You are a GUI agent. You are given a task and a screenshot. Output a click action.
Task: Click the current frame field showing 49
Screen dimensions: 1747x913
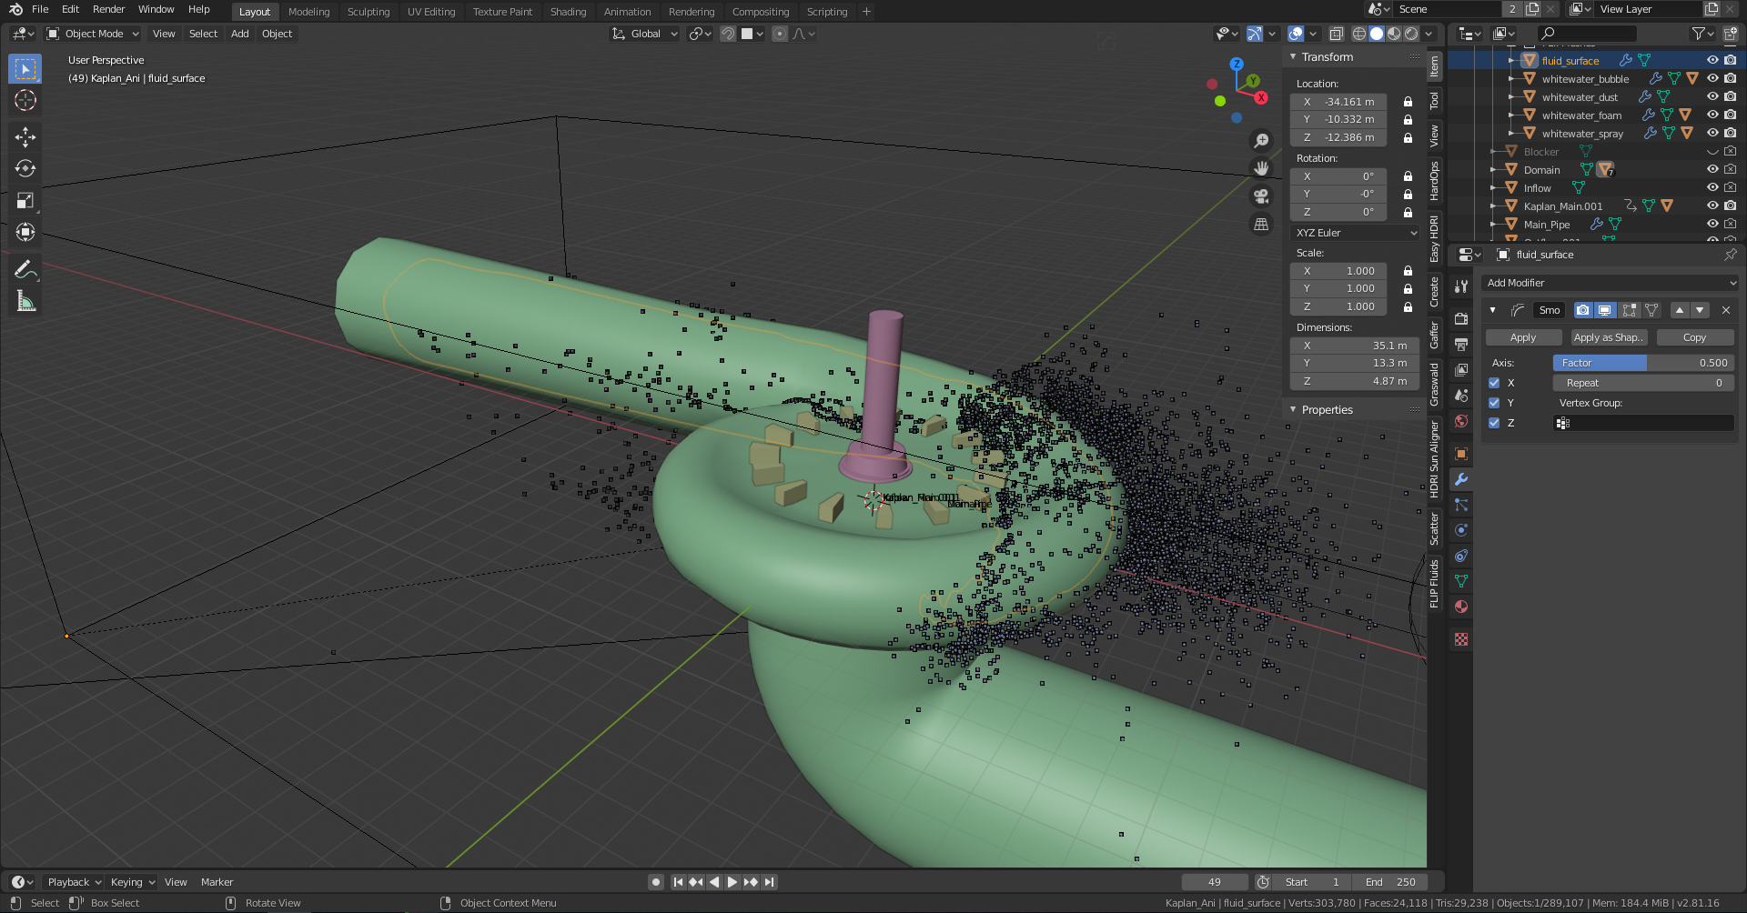click(1215, 882)
